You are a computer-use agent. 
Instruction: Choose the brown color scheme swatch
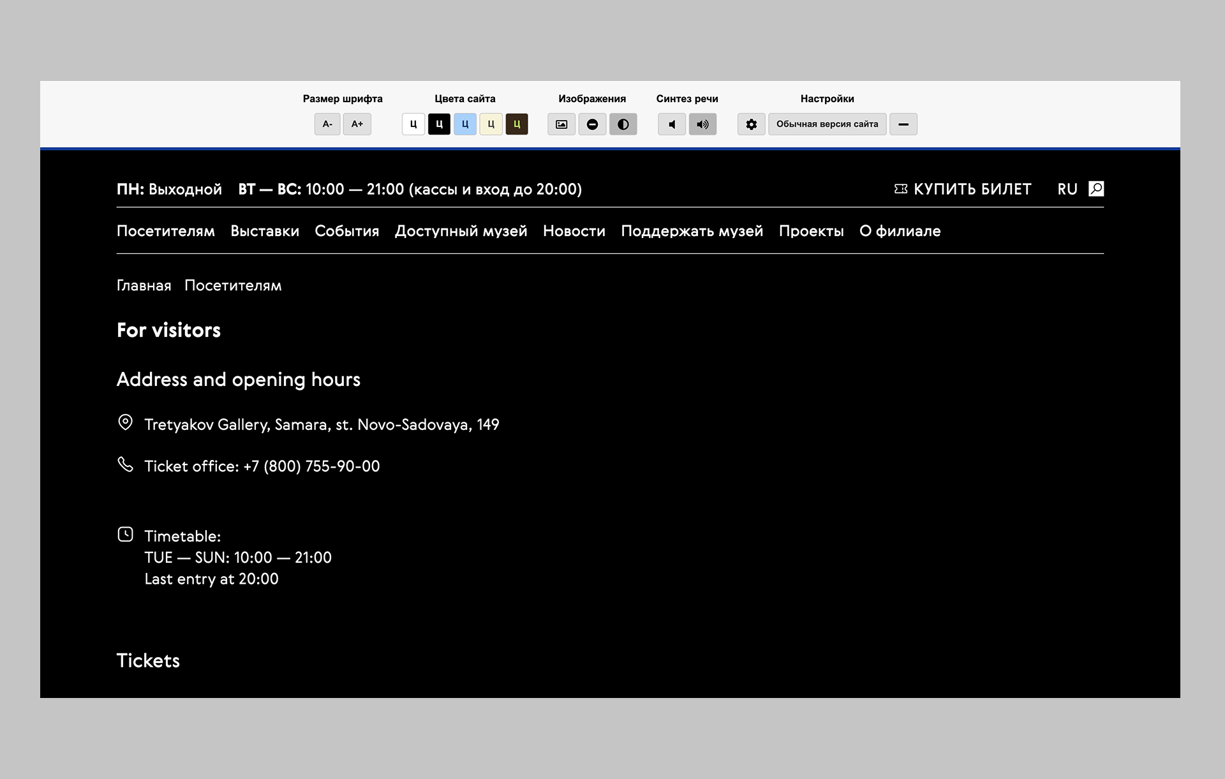517,124
